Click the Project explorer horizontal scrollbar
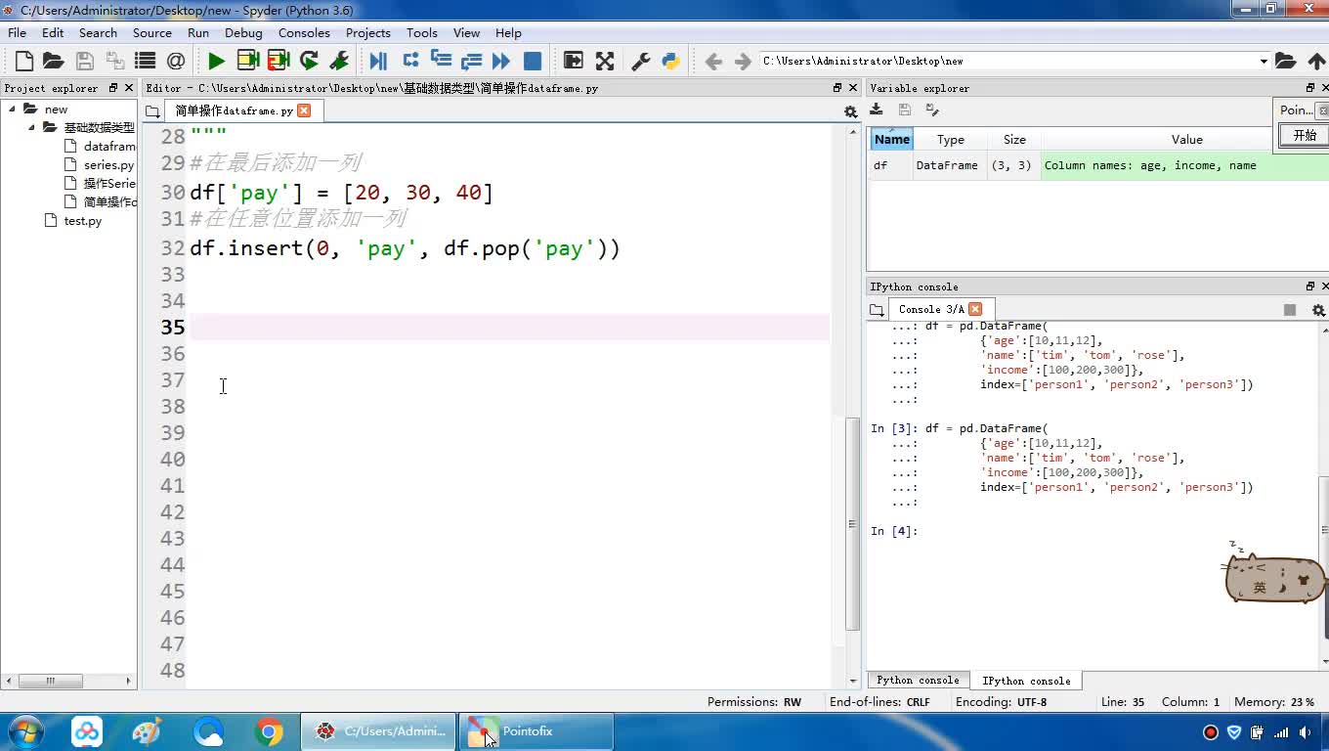1329x751 pixels. pos(50,681)
